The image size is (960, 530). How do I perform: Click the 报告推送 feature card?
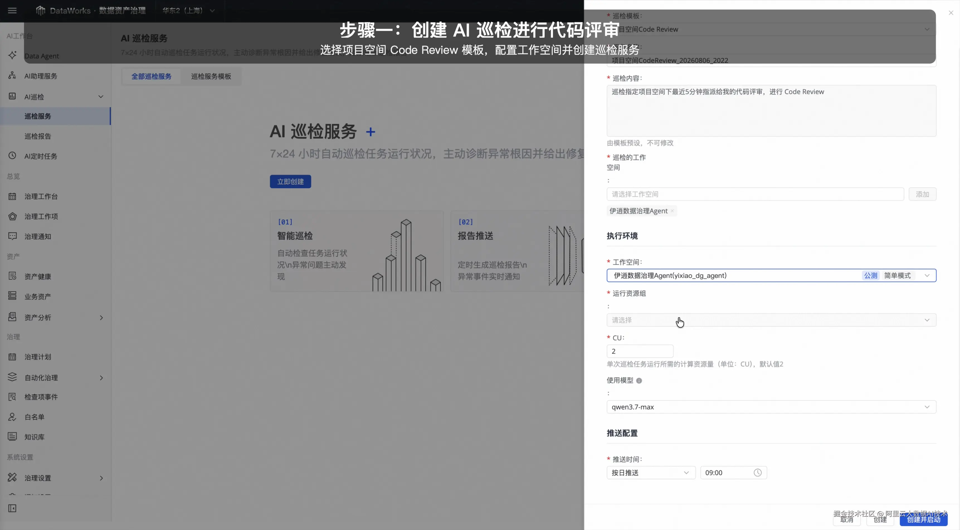(x=517, y=251)
